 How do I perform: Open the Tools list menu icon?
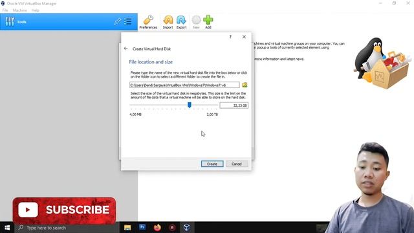(x=128, y=21)
